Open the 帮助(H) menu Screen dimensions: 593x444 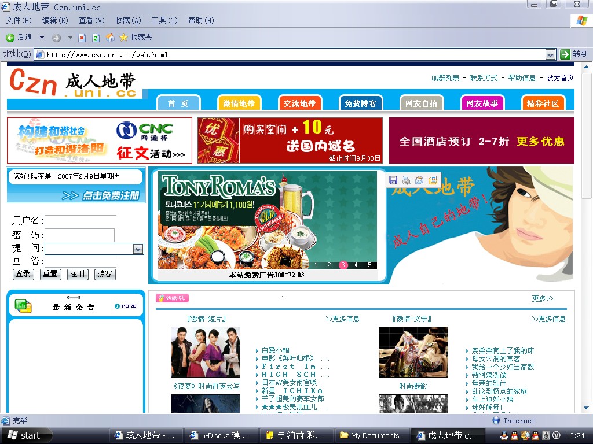click(201, 20)
